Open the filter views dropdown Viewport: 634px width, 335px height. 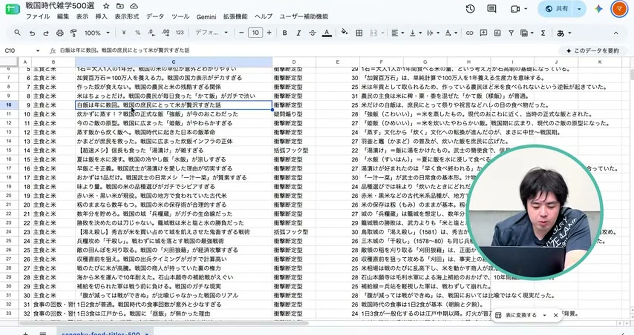tap(526, 33)
